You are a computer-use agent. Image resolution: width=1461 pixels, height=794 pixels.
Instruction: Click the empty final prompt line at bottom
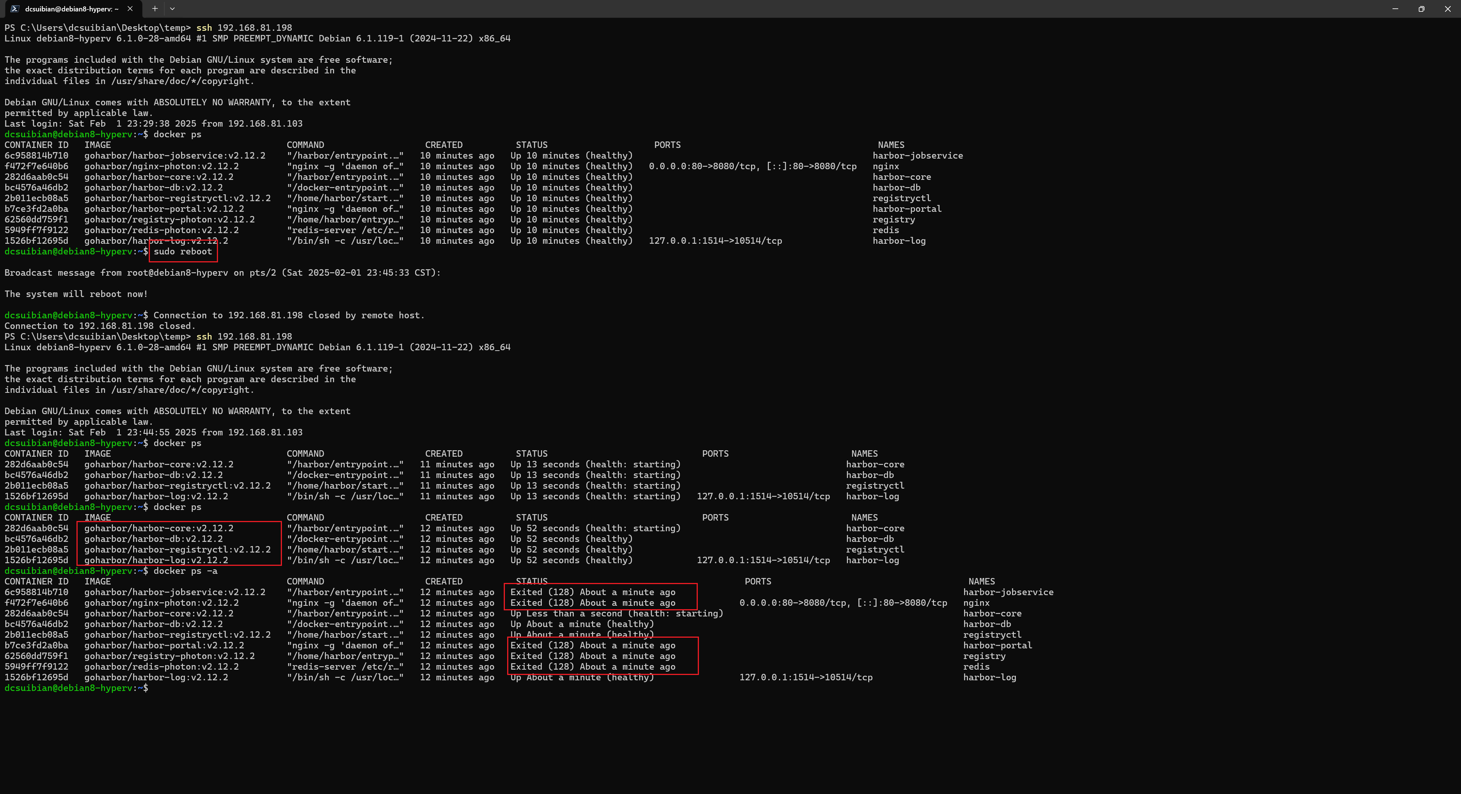coord(76,688)
